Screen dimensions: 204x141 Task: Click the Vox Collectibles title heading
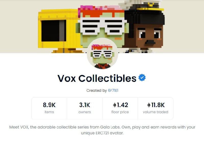click(x=97, y=78)
